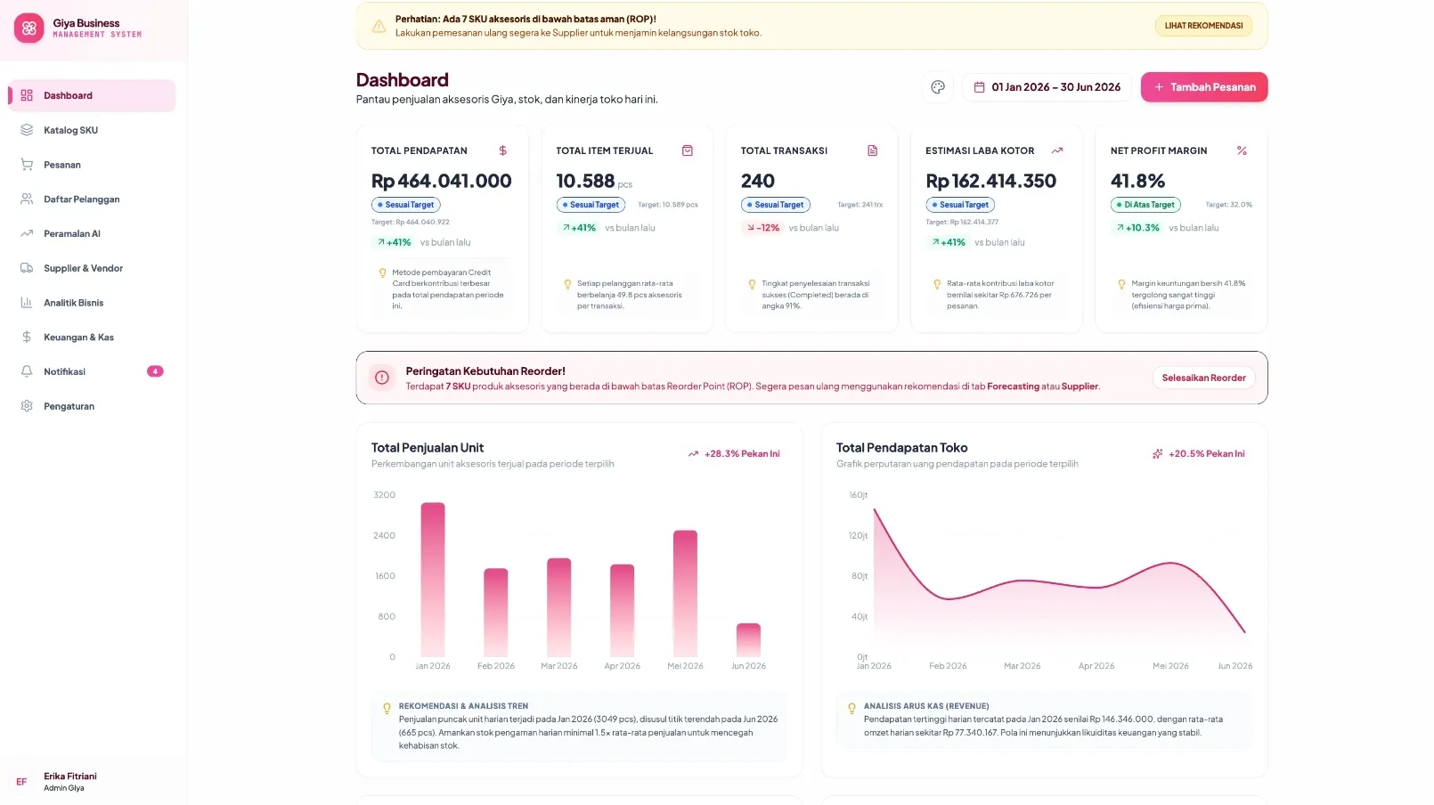Click the alert circle icon in Reorder banner

(382, 378)
